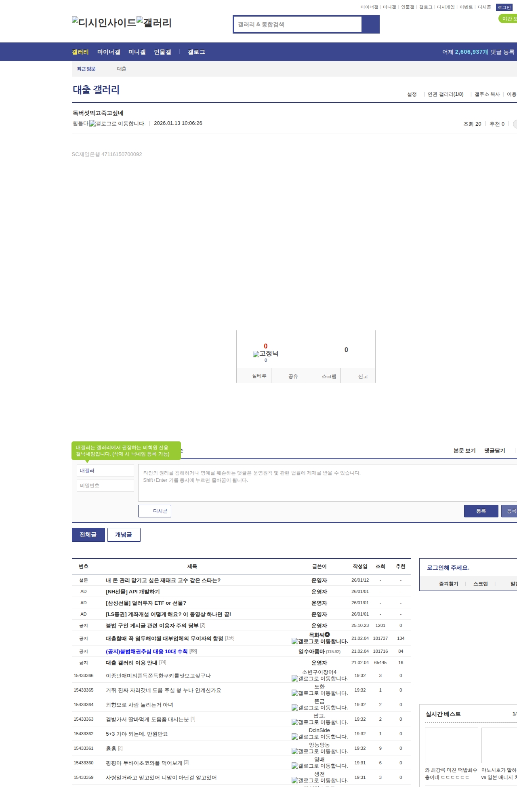Select the 마이너갤 main navigation tab
Image resolution: width=517 pixels, height=787 pixels.
click(x=109, y=52)
